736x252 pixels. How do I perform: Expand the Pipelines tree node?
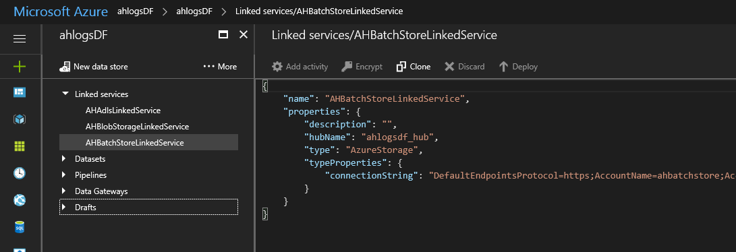point(64,175)
